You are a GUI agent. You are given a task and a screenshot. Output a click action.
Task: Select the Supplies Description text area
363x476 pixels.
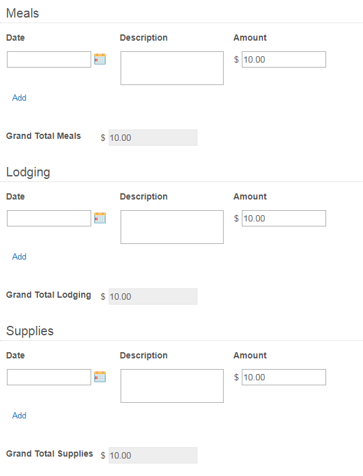point(172,386)
